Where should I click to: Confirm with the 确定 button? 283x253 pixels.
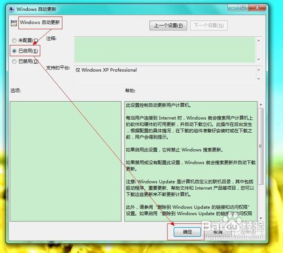click(187, 232)
